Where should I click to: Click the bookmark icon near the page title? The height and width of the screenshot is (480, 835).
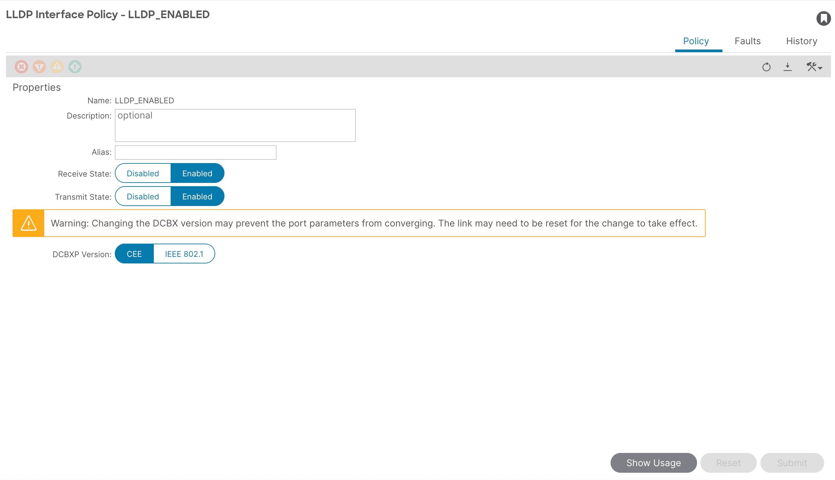pos(824,18)
